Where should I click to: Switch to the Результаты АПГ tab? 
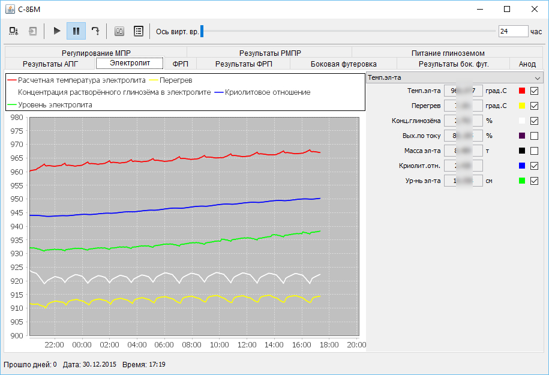tap(50, 64)
